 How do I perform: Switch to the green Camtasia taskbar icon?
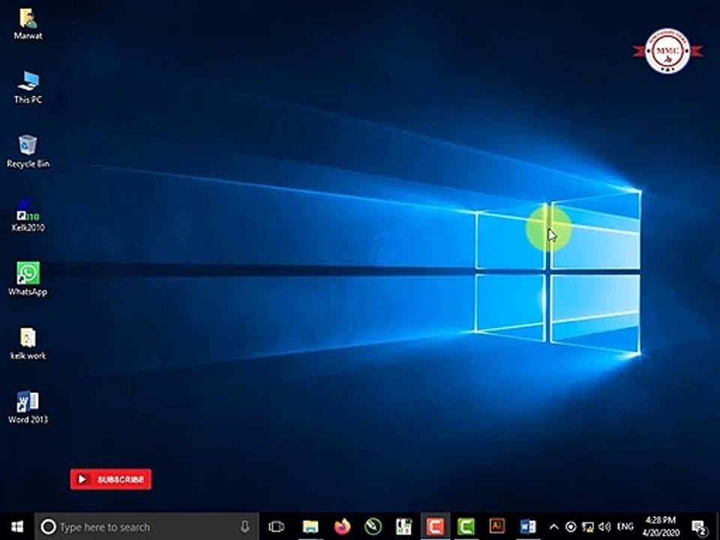[466, 526]
